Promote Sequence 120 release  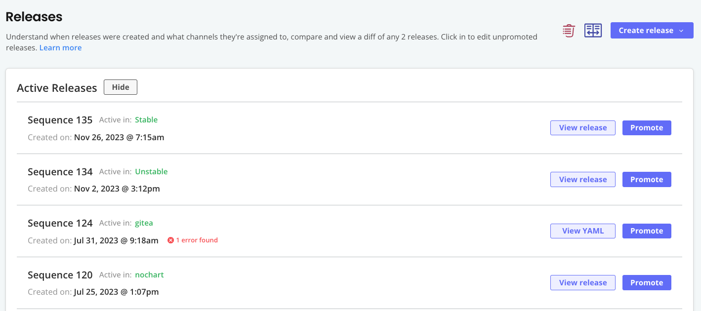pyautogui.click(x=646, y=283)
